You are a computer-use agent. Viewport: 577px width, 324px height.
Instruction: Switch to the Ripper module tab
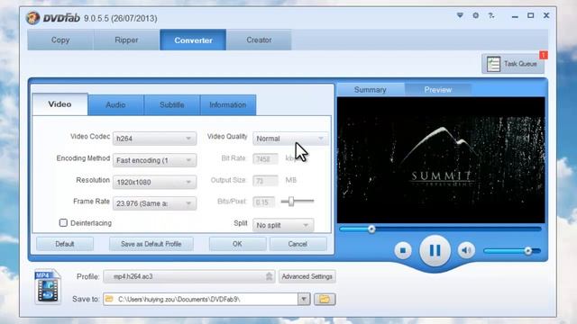click(x=126, y=40)
